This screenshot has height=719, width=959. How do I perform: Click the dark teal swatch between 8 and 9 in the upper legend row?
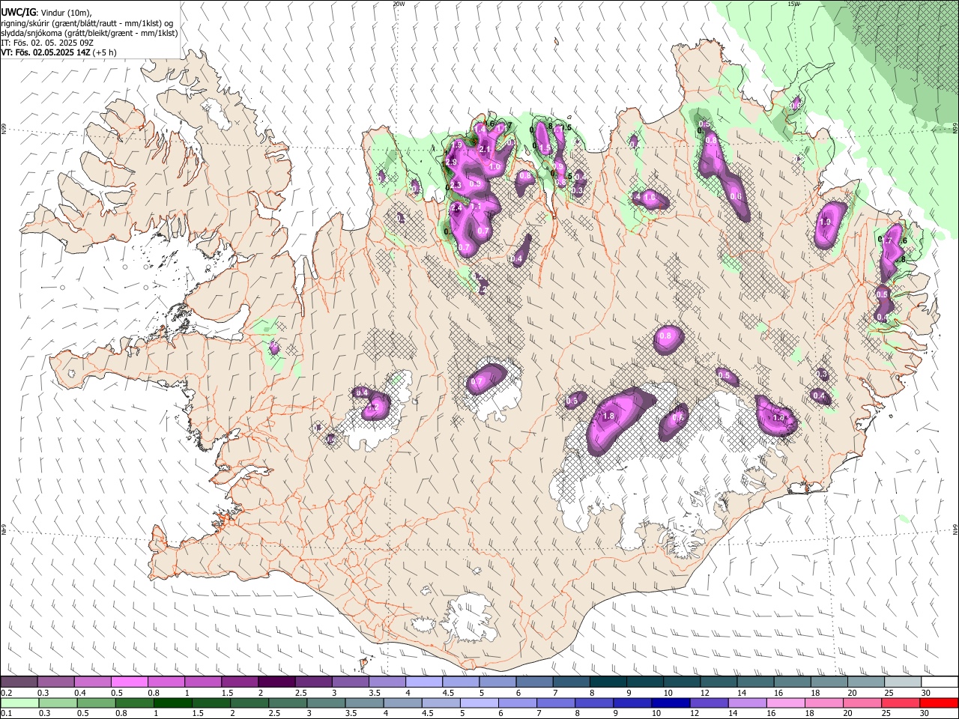pyautogui.click(x=608, y=682)
